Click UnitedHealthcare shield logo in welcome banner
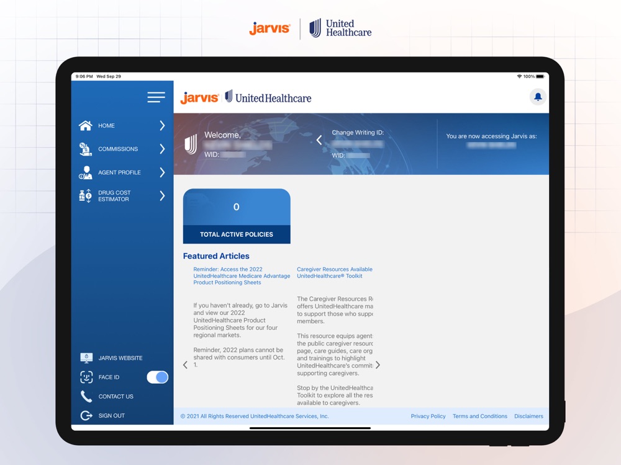 click(x=191, y=144)
